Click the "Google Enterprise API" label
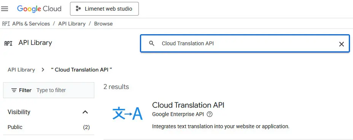 point(178,115)
